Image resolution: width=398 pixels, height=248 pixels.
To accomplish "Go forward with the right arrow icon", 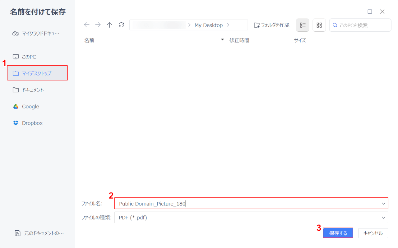I will (98, 25).
